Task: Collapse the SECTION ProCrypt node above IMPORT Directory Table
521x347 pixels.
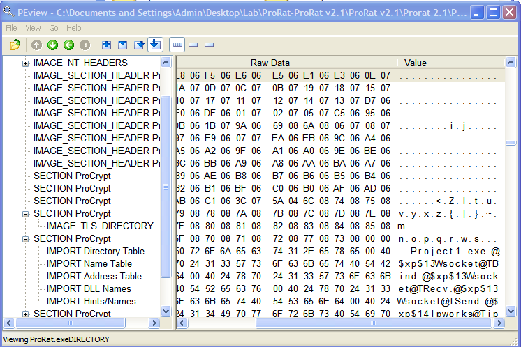Action: coord(26,239)
